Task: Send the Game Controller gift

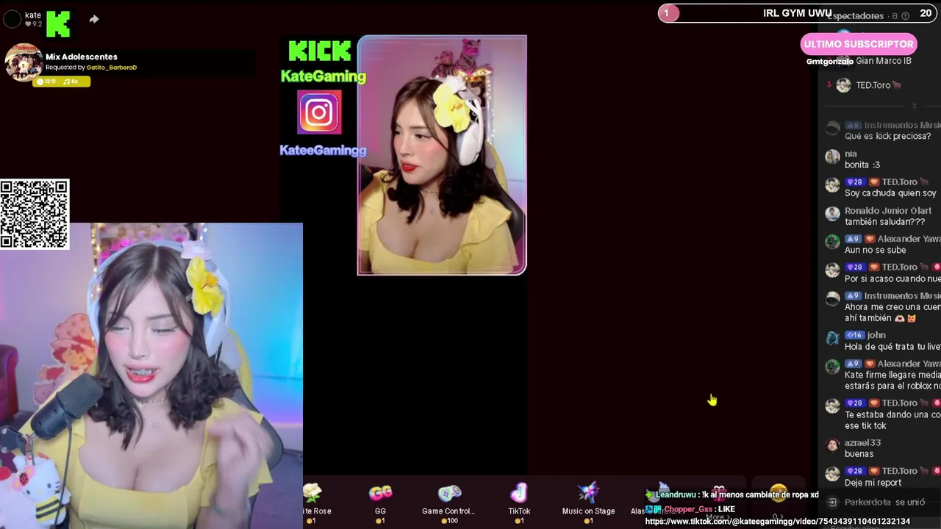Action: 448,503
